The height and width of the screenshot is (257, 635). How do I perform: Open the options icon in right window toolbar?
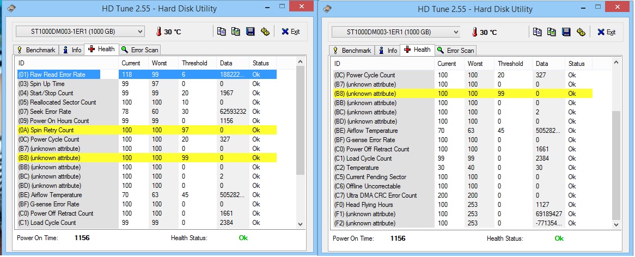pyautogui.click(x=581, y=32)
